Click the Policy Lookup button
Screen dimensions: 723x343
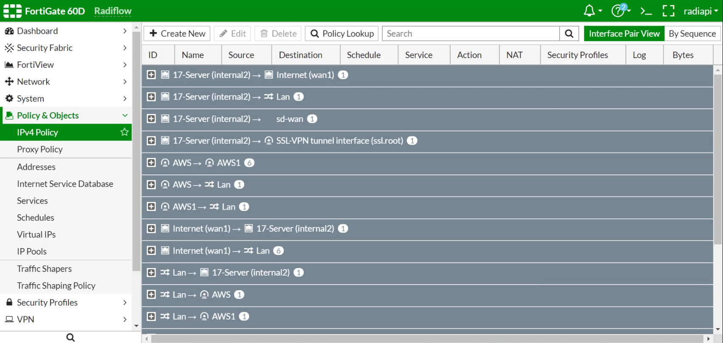342,33
